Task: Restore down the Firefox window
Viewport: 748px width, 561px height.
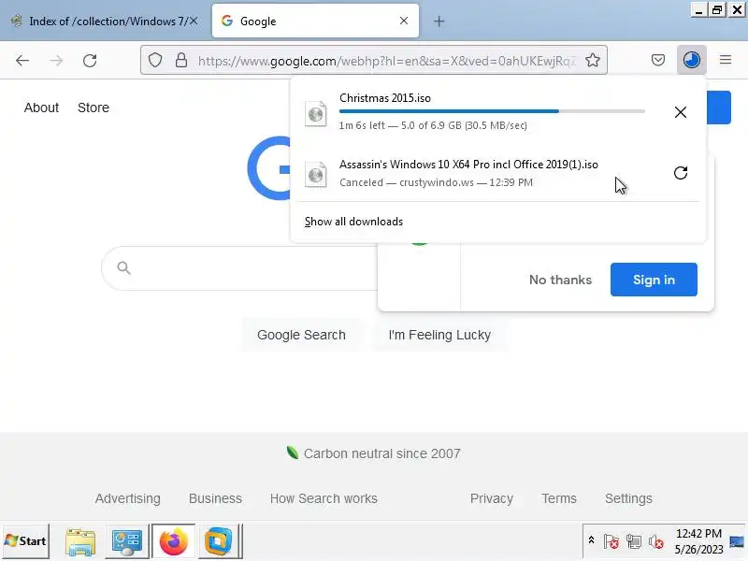Action: [x=717, y=10]
